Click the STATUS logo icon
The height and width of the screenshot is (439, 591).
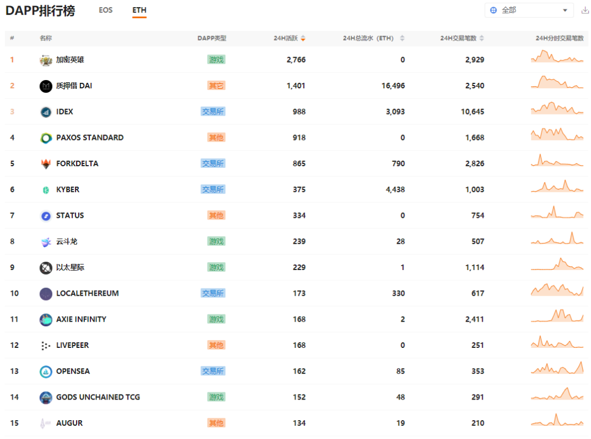46,216
